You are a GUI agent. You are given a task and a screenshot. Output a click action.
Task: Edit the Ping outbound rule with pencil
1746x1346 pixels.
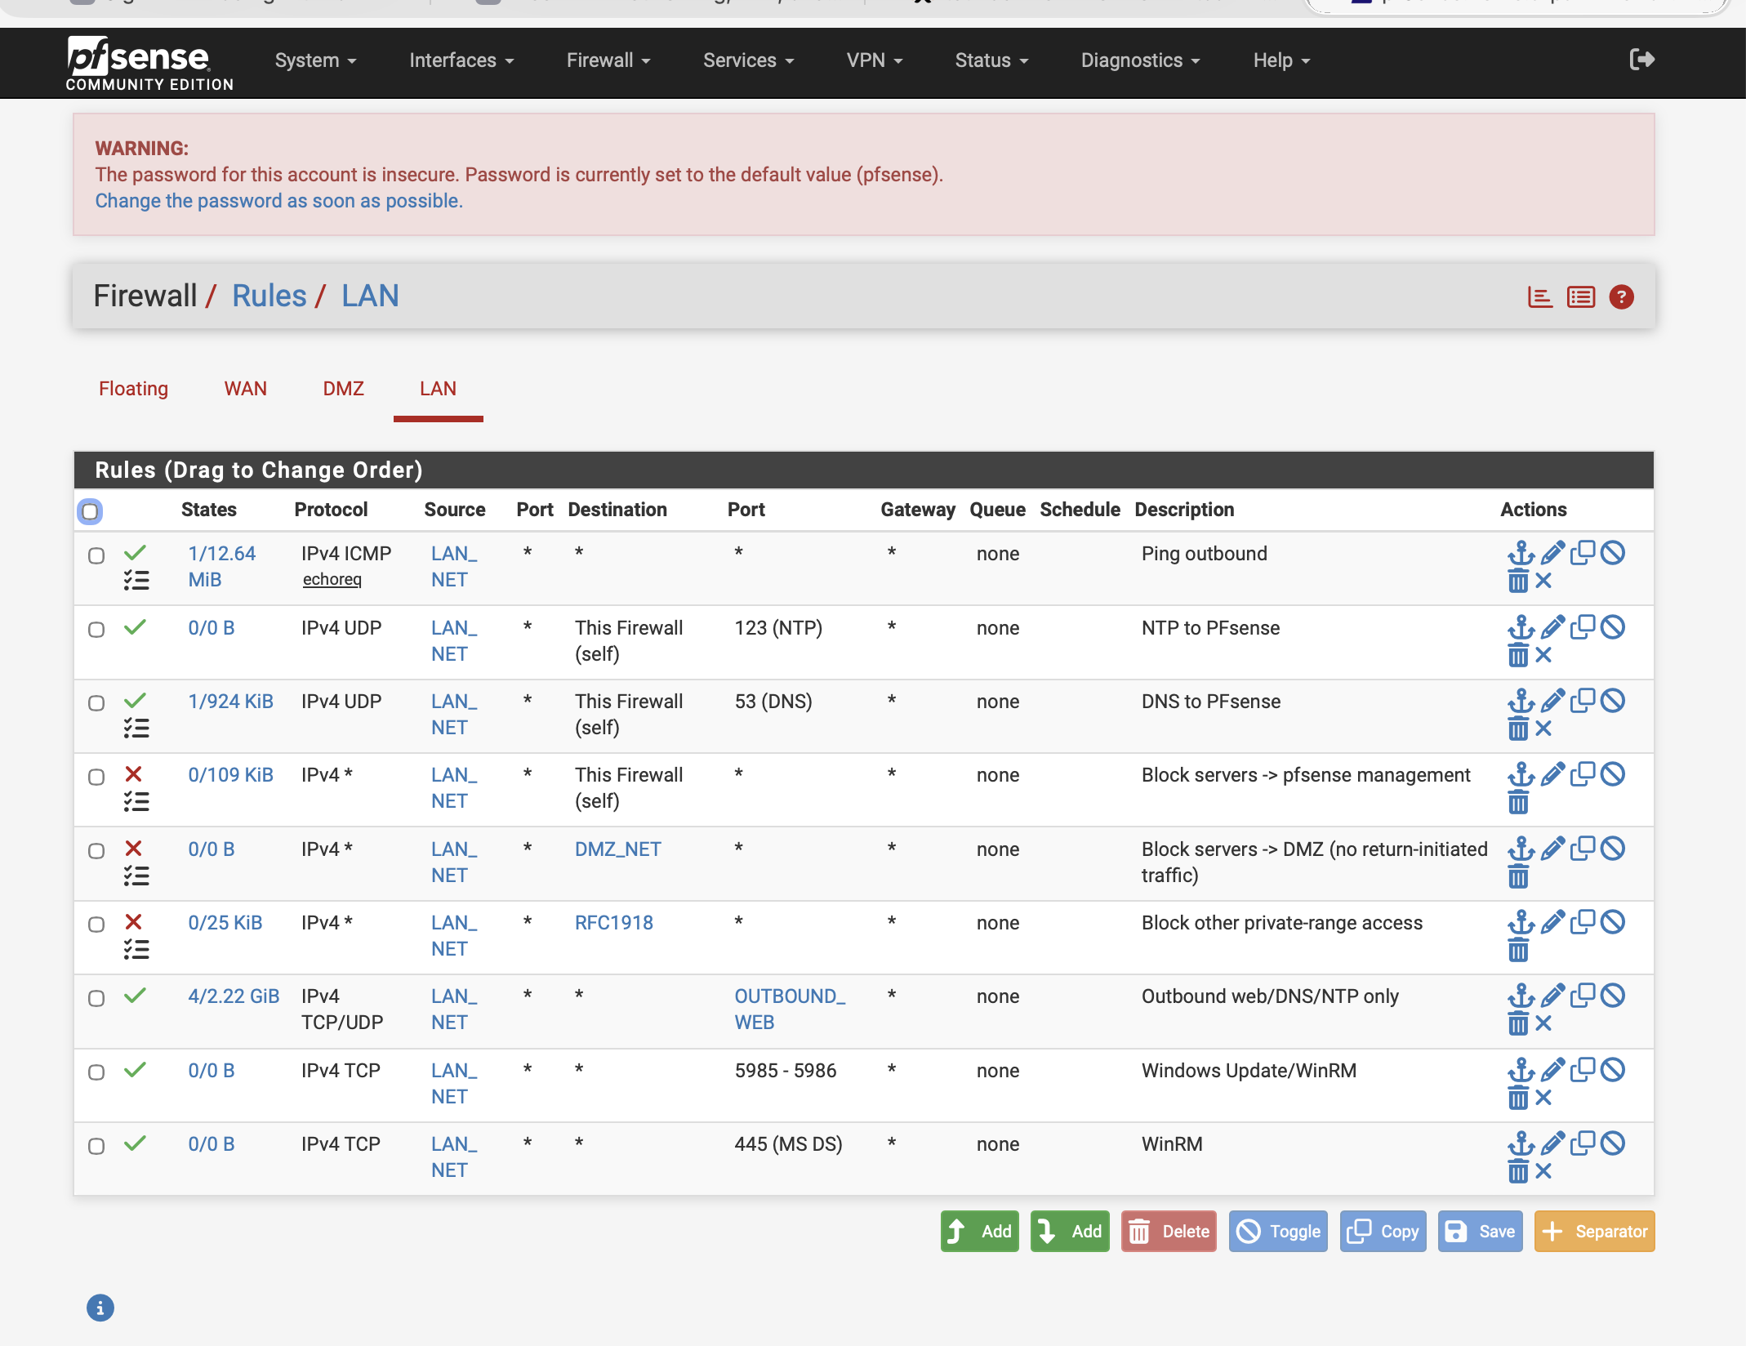click(x=1552, y=554)
